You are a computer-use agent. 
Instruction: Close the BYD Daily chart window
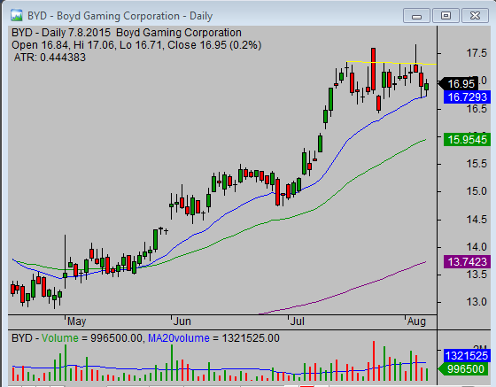pos(475,15)
